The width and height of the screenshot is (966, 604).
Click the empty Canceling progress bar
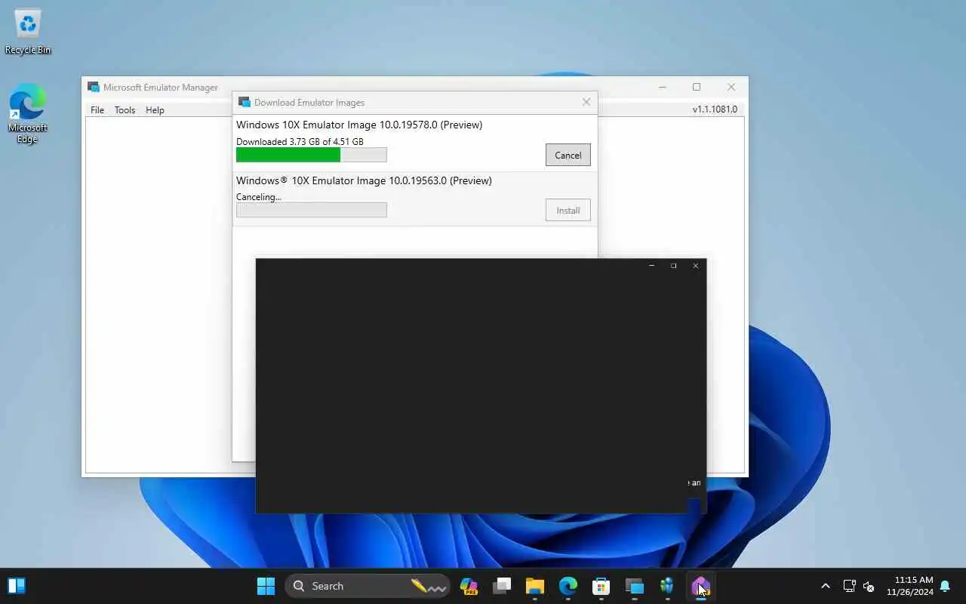(x=311, y=210)
